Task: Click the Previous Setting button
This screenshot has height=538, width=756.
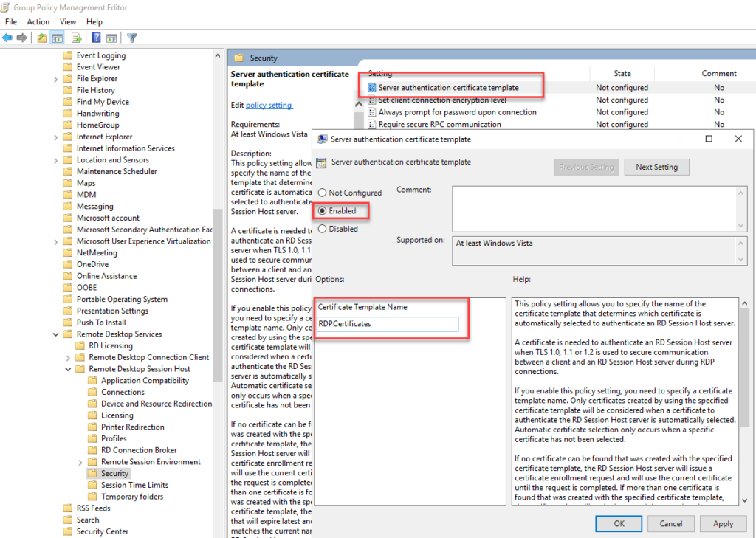Action: 586,167
